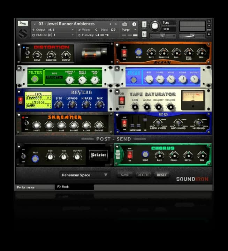Click the Distortion DRIVE knob
228x251 pixels.
click(x=37, y=54)
